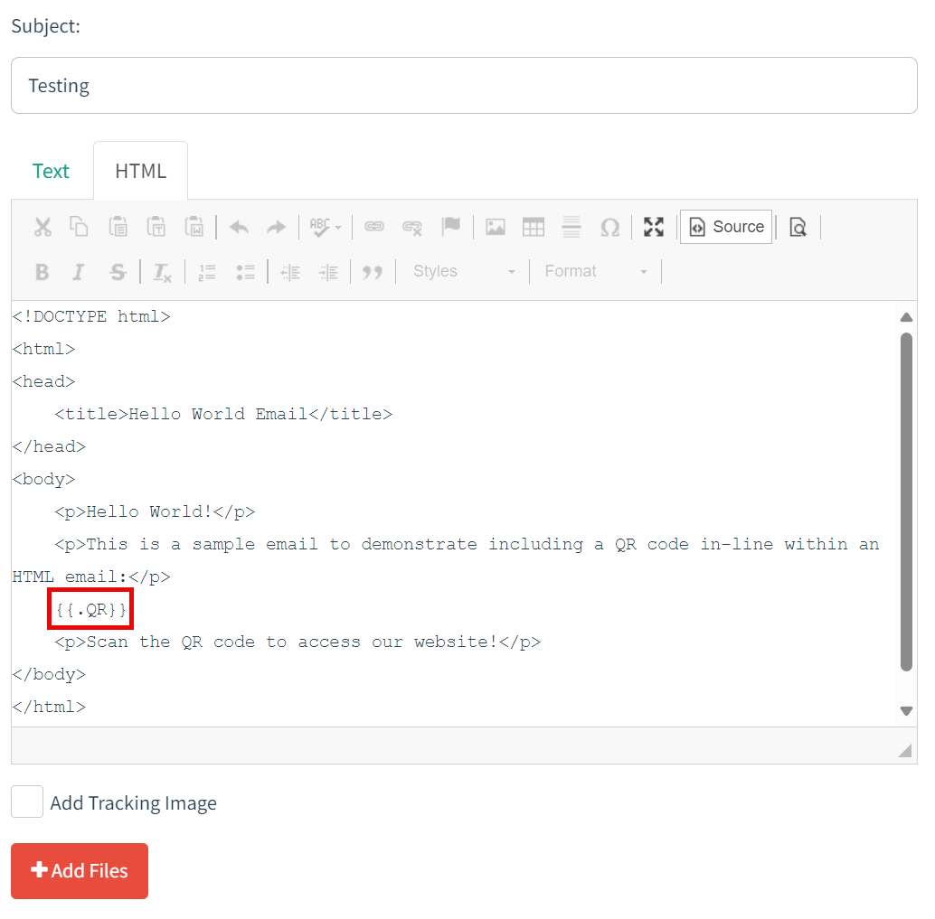Click the Insert Table icon
This screenshot has height=919, width=935.
pos(534,227)
